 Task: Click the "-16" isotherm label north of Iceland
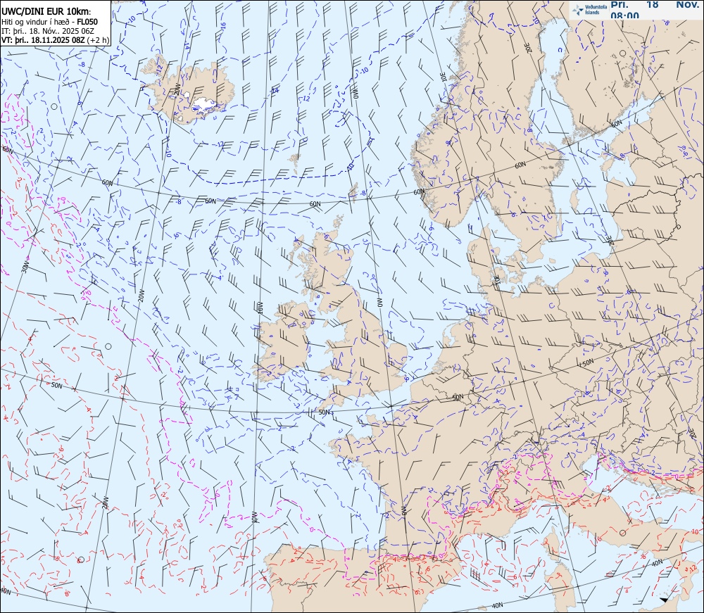click(223, 27)
